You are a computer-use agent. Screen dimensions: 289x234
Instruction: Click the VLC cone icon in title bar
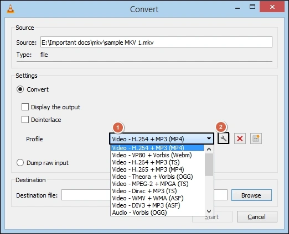point(11,9)
